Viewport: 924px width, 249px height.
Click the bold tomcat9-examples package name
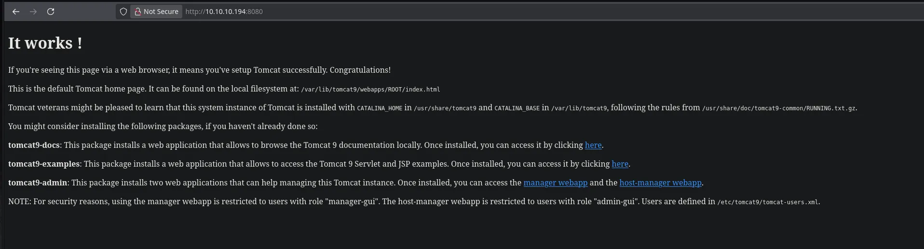43,164
